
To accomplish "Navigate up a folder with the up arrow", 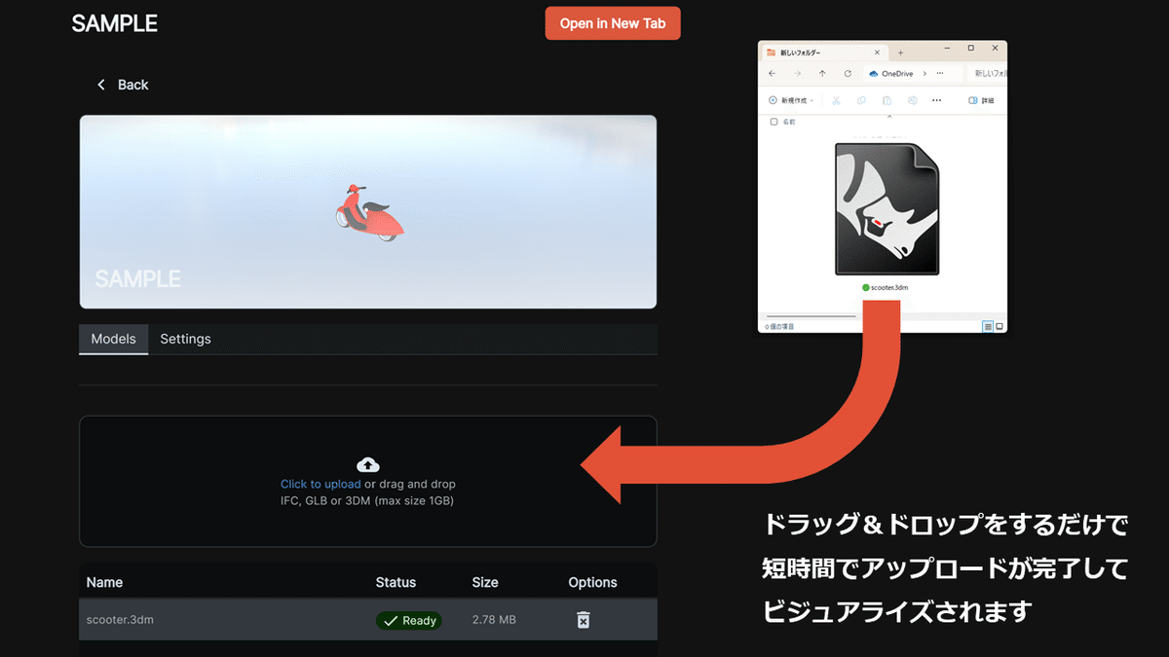I will pos(822,73).
